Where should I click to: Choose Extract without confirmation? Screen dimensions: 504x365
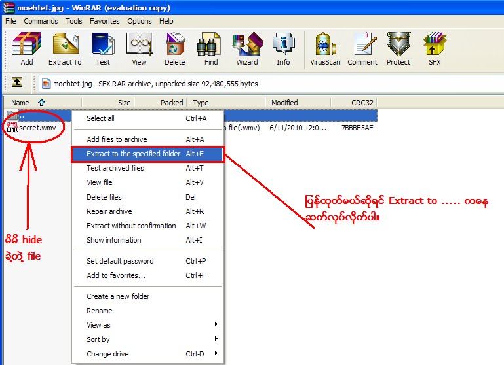(148, 226)
